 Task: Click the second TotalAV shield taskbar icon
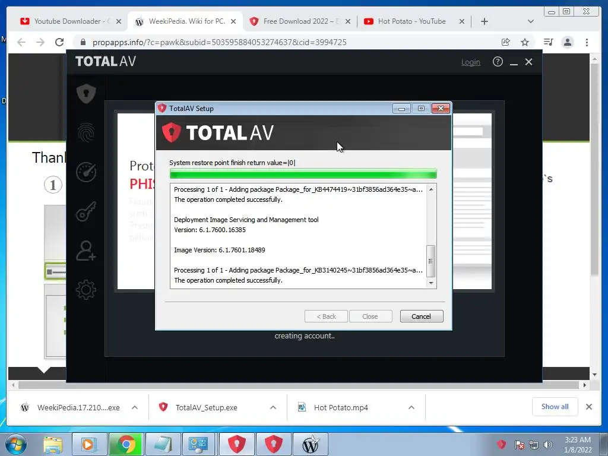coord(273,444)
